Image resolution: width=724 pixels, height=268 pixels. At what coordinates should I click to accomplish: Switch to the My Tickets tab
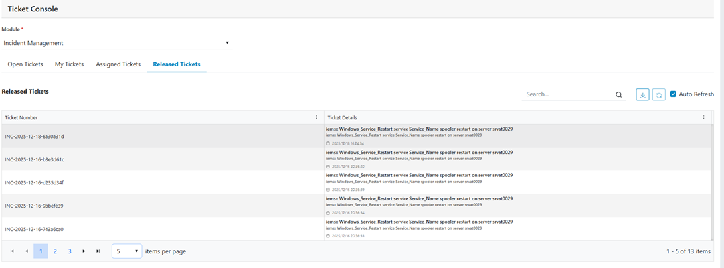pyautogui.click(x=69, y=64)
